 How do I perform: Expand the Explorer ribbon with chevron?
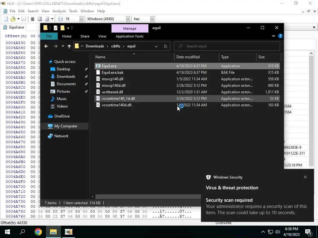273,36
